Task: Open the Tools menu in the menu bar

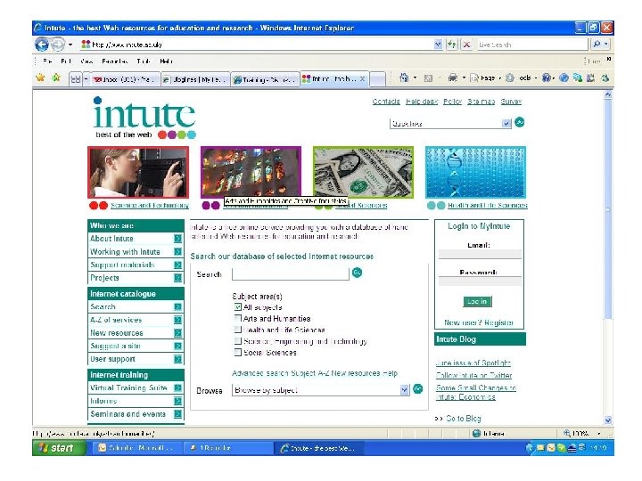Action: [144, 61]
